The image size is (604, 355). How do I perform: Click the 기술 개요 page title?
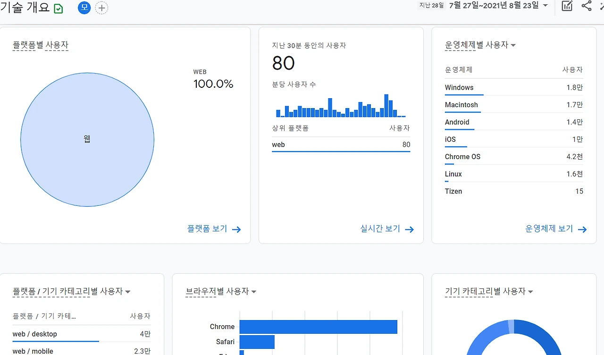tap(25, 8)
